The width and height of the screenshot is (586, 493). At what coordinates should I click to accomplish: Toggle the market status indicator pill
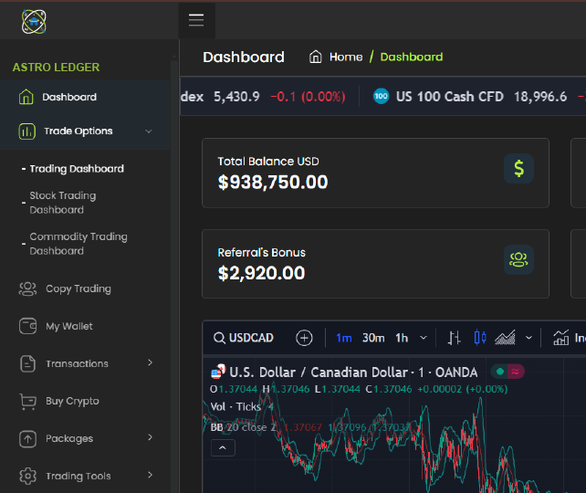[x=508, y=372]
